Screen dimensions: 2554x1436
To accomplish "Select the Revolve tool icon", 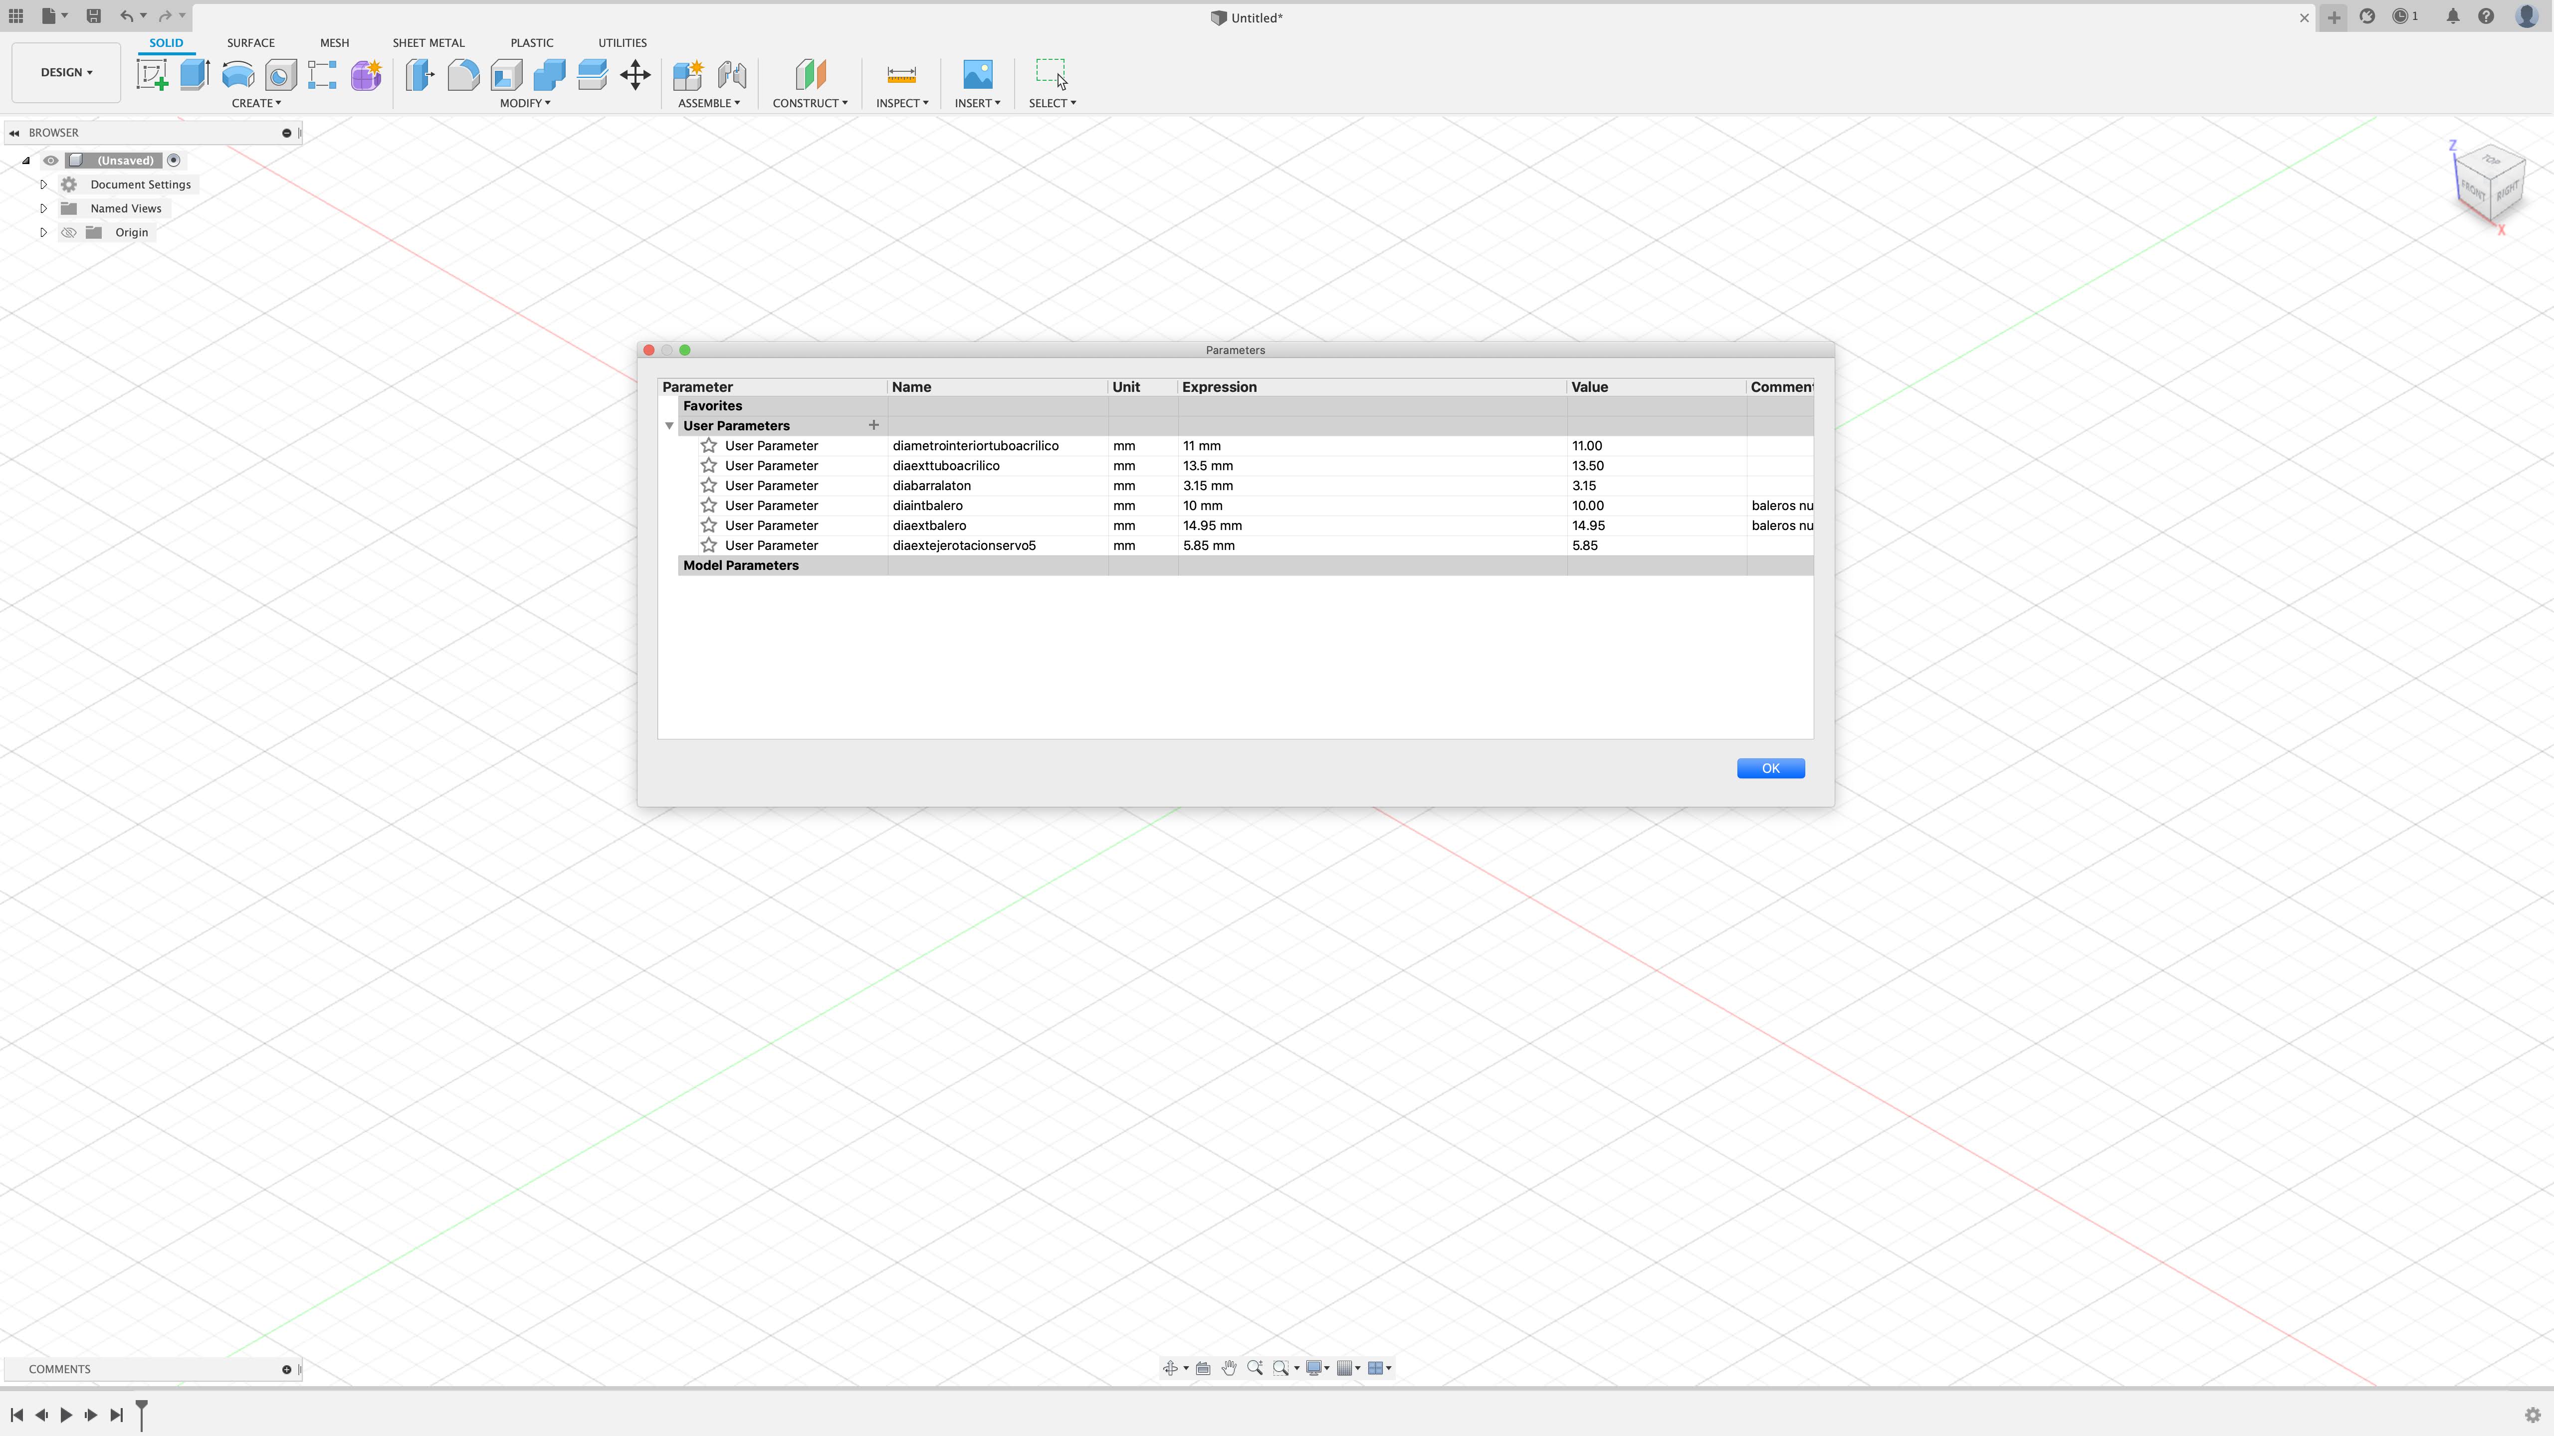I will pyautogui.click(x=238, y=75).
